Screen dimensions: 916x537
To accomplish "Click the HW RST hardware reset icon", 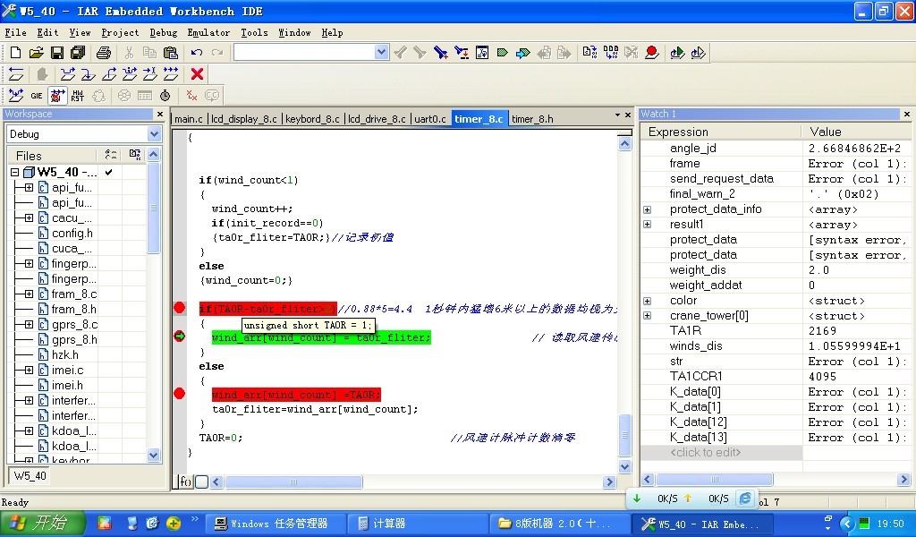I will (77, 95).
